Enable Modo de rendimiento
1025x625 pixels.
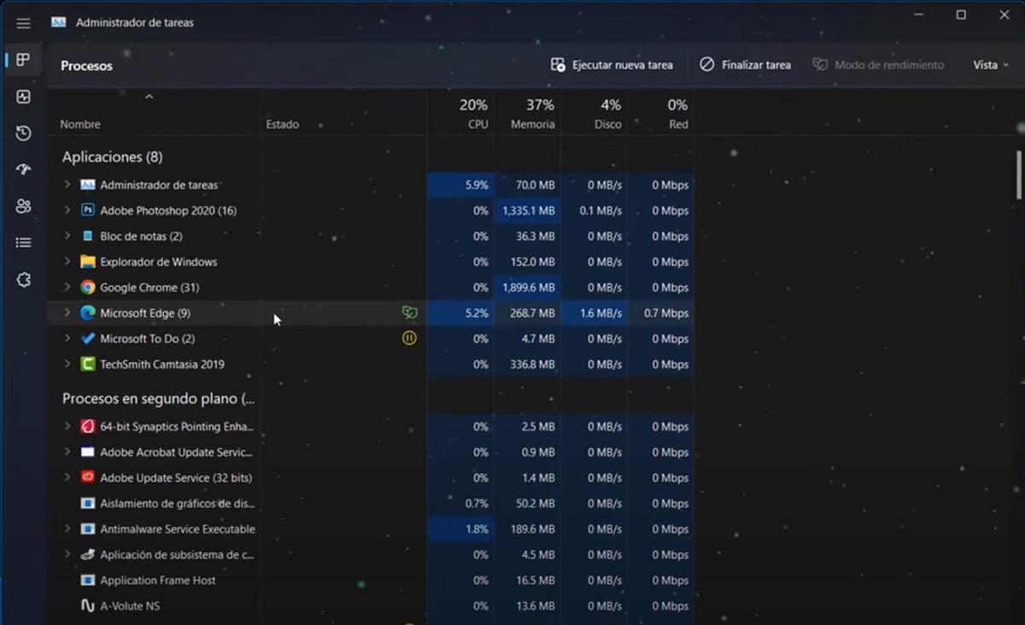point(878,64)
